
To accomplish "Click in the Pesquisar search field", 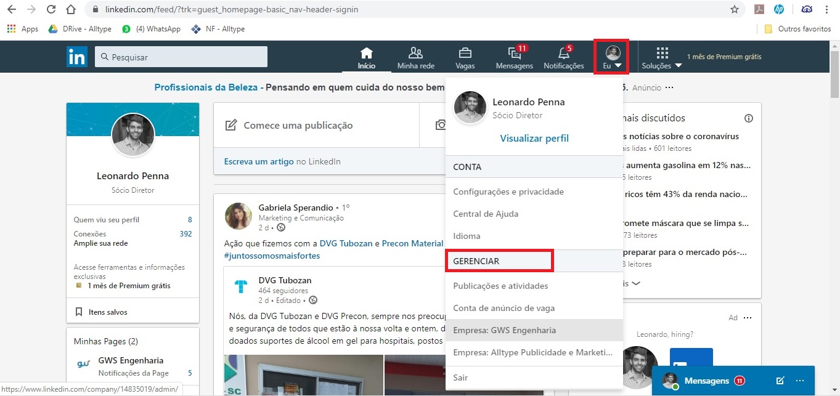I will [181, 57].
